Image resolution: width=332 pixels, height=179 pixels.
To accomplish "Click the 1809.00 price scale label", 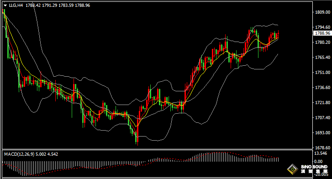I will click(322, 12).
